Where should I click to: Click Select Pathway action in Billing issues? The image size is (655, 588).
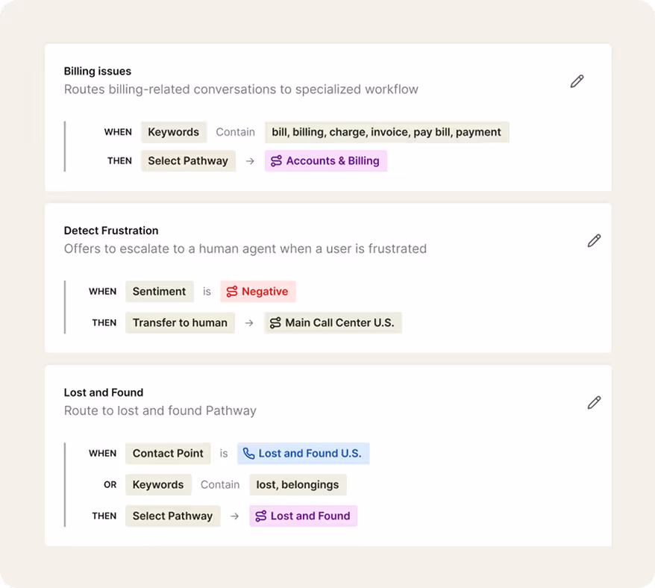tap(188, 161)
